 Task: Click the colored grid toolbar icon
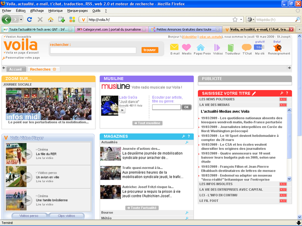click(72, 19)
